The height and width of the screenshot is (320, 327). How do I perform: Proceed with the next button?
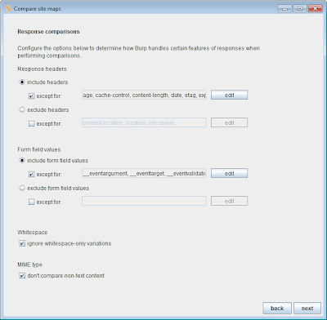[x=307, y=309]
